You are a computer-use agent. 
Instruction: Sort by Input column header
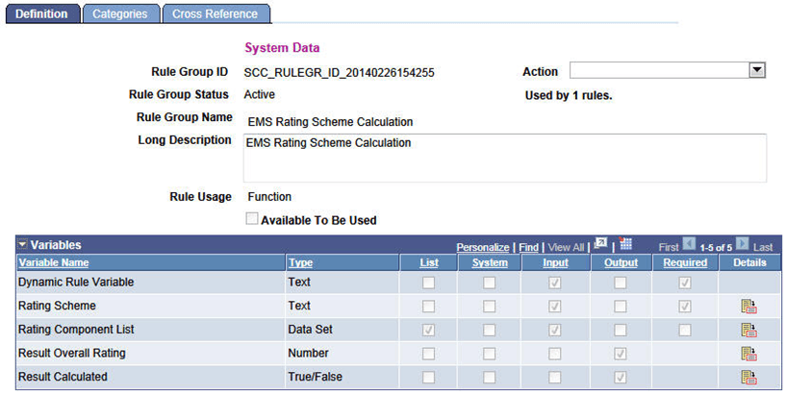[555, 263]
